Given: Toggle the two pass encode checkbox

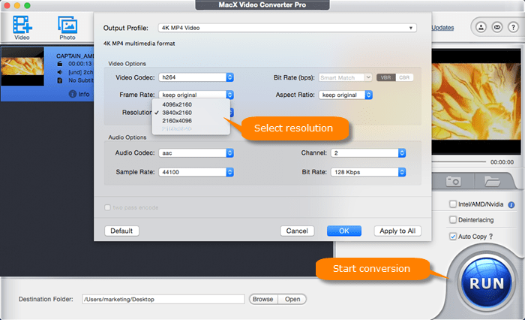Looking at the screenshot, I should click(x=107, y=207).
